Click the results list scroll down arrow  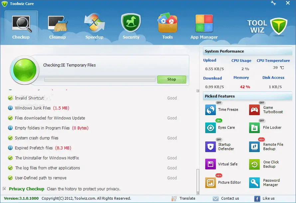198,193
